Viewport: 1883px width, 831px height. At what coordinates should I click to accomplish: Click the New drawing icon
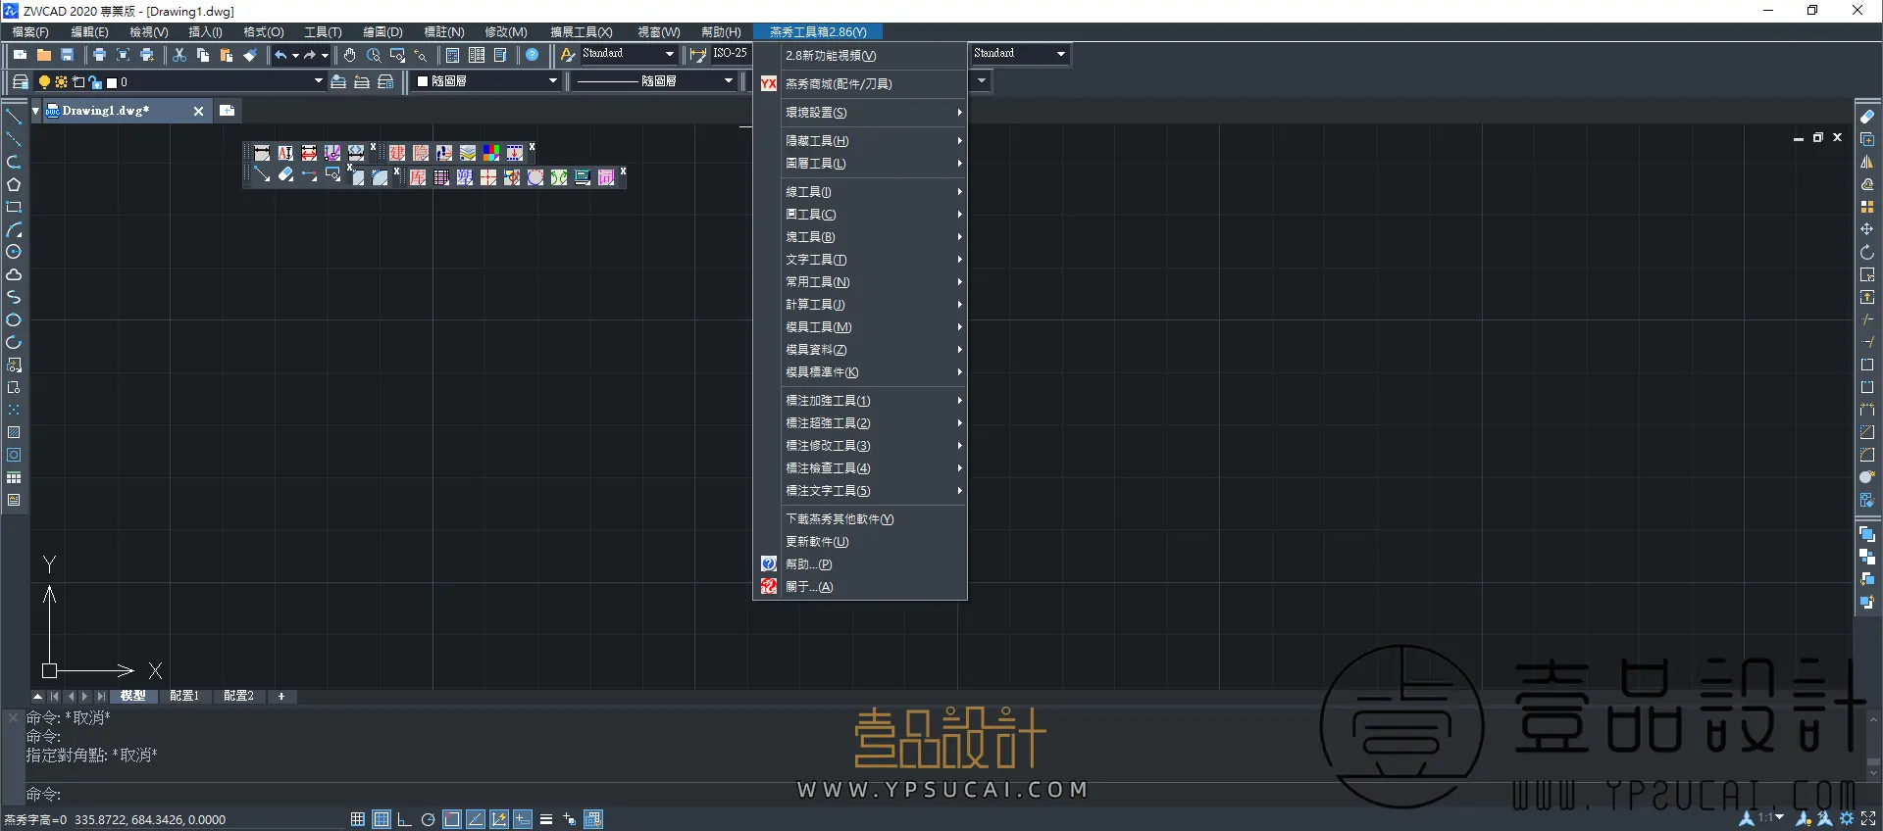point(20,56)
